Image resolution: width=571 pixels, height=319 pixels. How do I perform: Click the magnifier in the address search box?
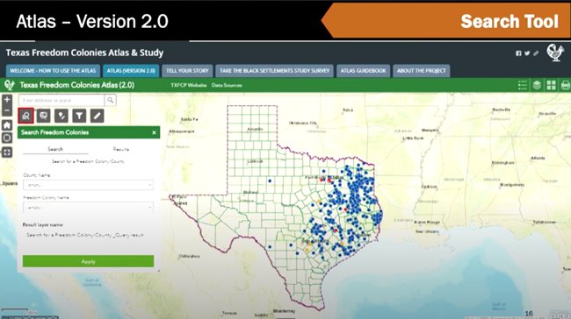[x=111, y=100]
